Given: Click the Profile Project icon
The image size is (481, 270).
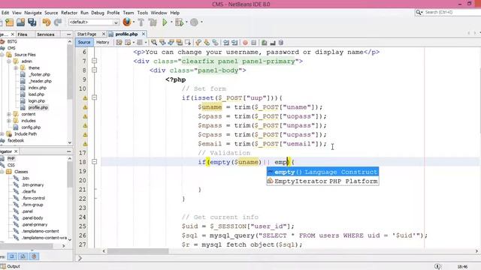Looking at the screenshot, I should click(194, 22).
